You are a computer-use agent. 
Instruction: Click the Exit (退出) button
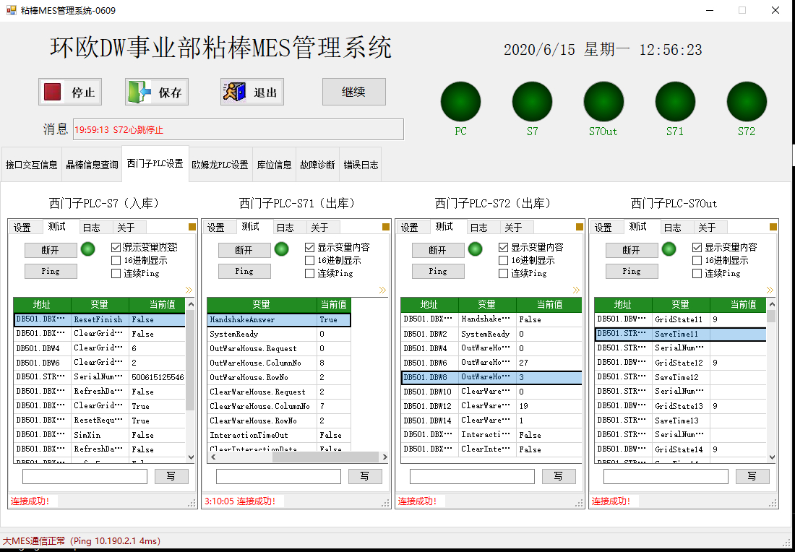point(252,92)
